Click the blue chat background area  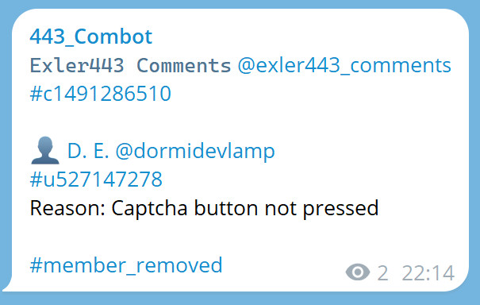click(240, 299)
